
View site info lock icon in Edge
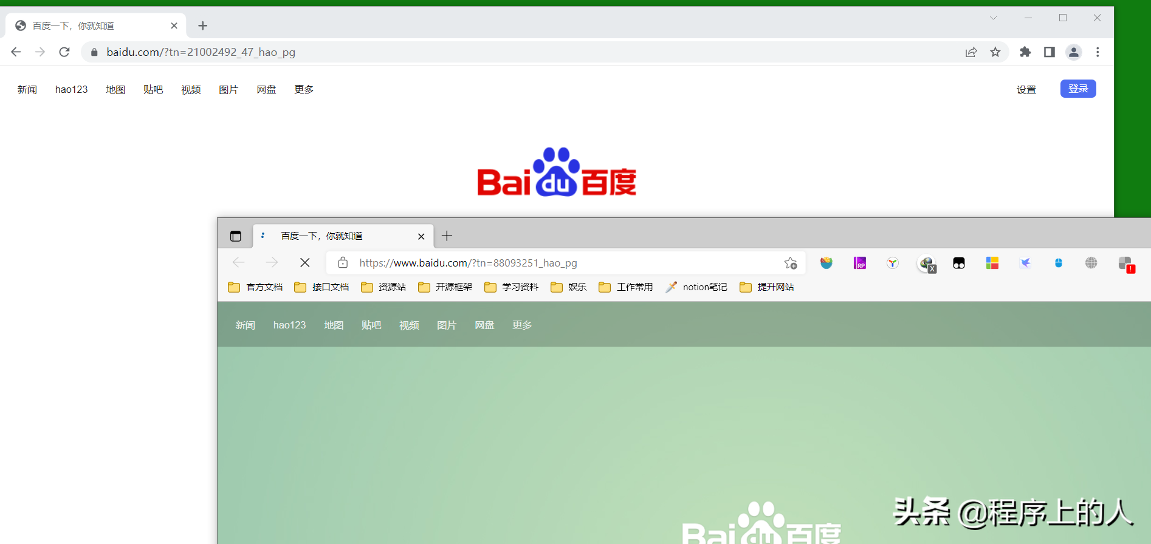[x=343, y=262]
